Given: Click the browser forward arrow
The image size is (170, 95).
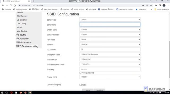Looking at the screenshot, I should click(7, 5).
